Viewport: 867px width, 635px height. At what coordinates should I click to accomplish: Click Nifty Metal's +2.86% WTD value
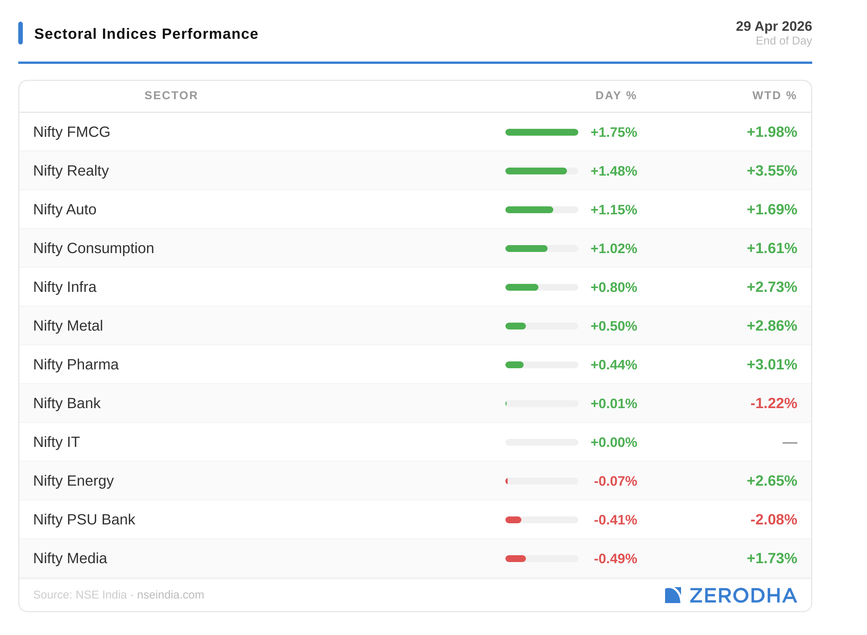772,326
